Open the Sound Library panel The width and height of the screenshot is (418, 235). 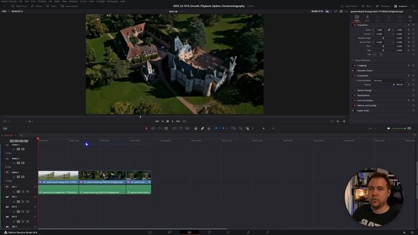click(x=69, y=6)
